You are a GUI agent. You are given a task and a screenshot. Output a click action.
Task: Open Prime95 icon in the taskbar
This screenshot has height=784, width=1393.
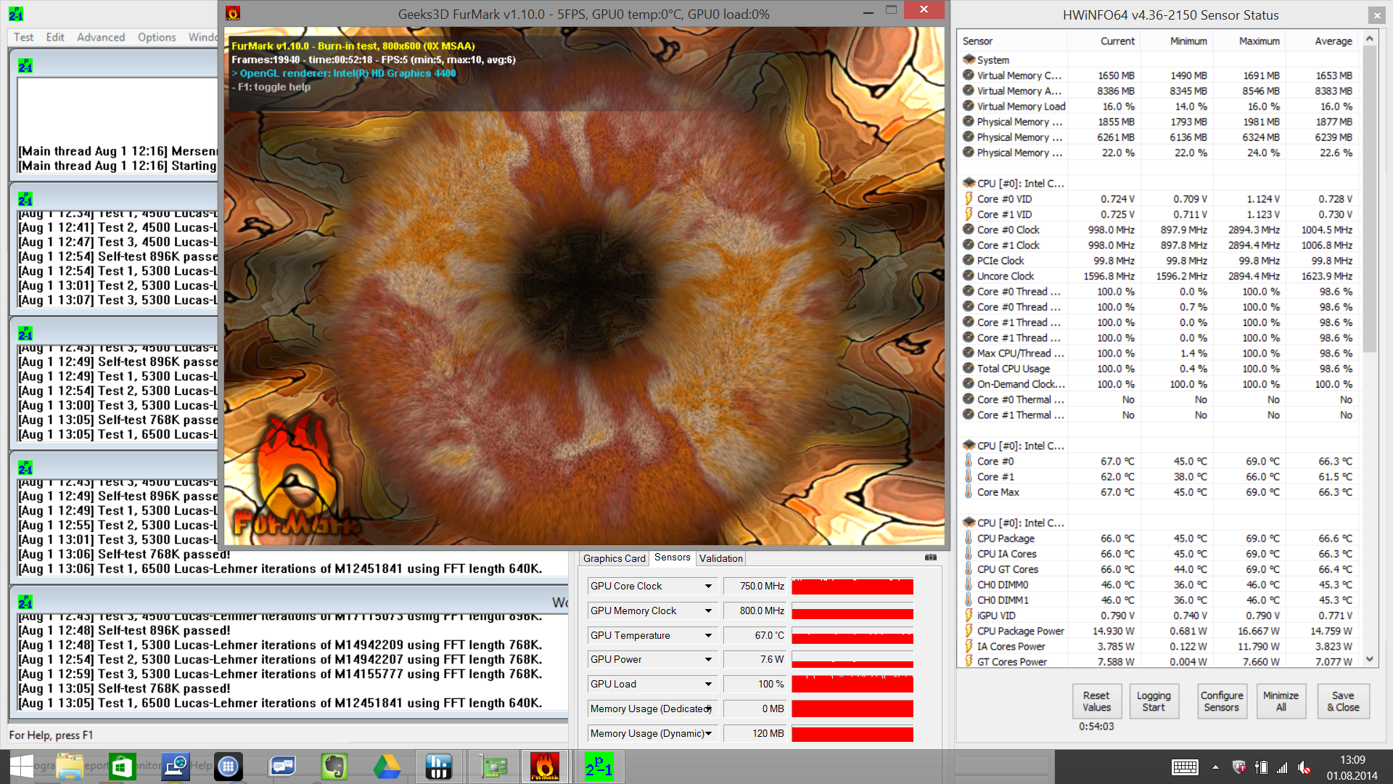point(599,767)
